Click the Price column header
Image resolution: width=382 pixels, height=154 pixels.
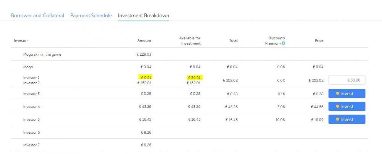point(319,41)
